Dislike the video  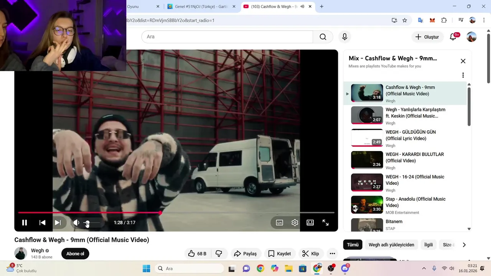(219, 254)
